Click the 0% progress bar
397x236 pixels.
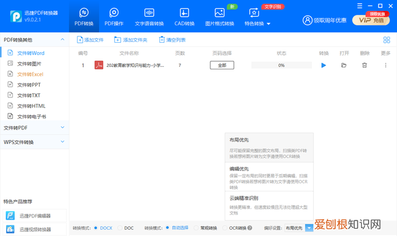click(x=282, y=65)
